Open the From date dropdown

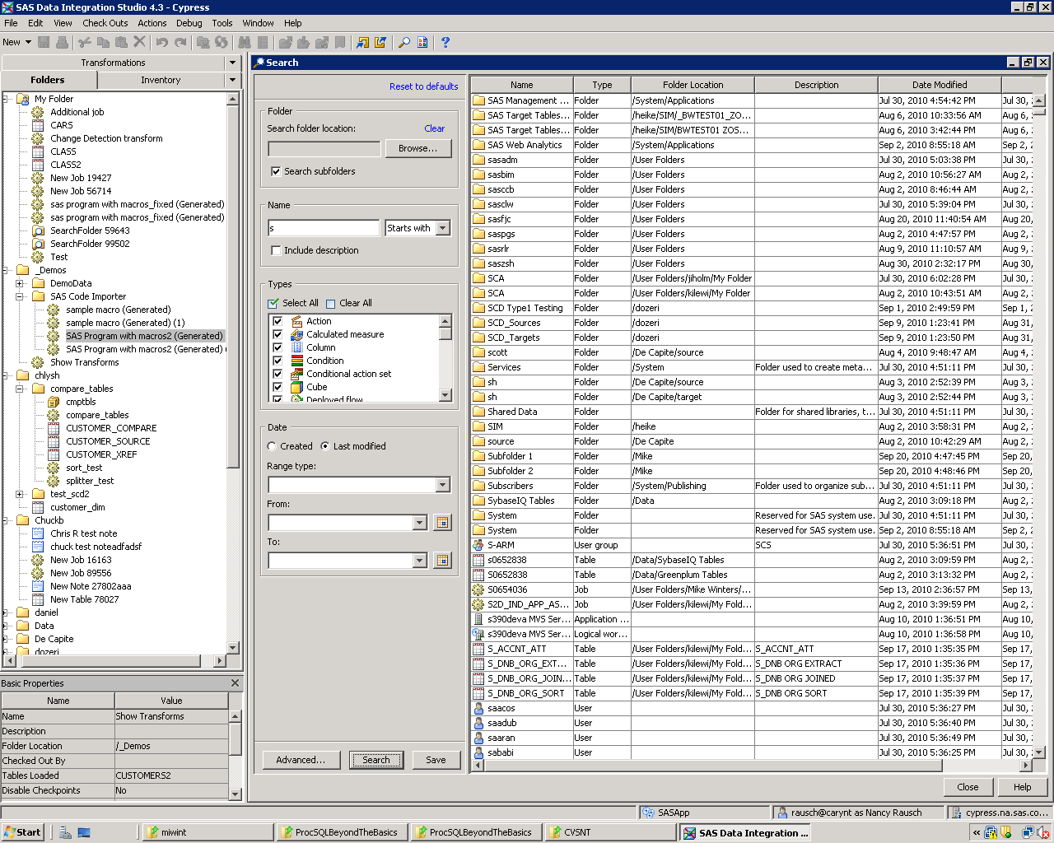420,523
